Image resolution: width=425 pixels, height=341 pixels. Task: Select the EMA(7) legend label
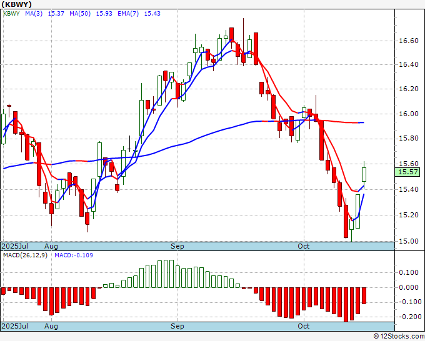pos(128,14)
